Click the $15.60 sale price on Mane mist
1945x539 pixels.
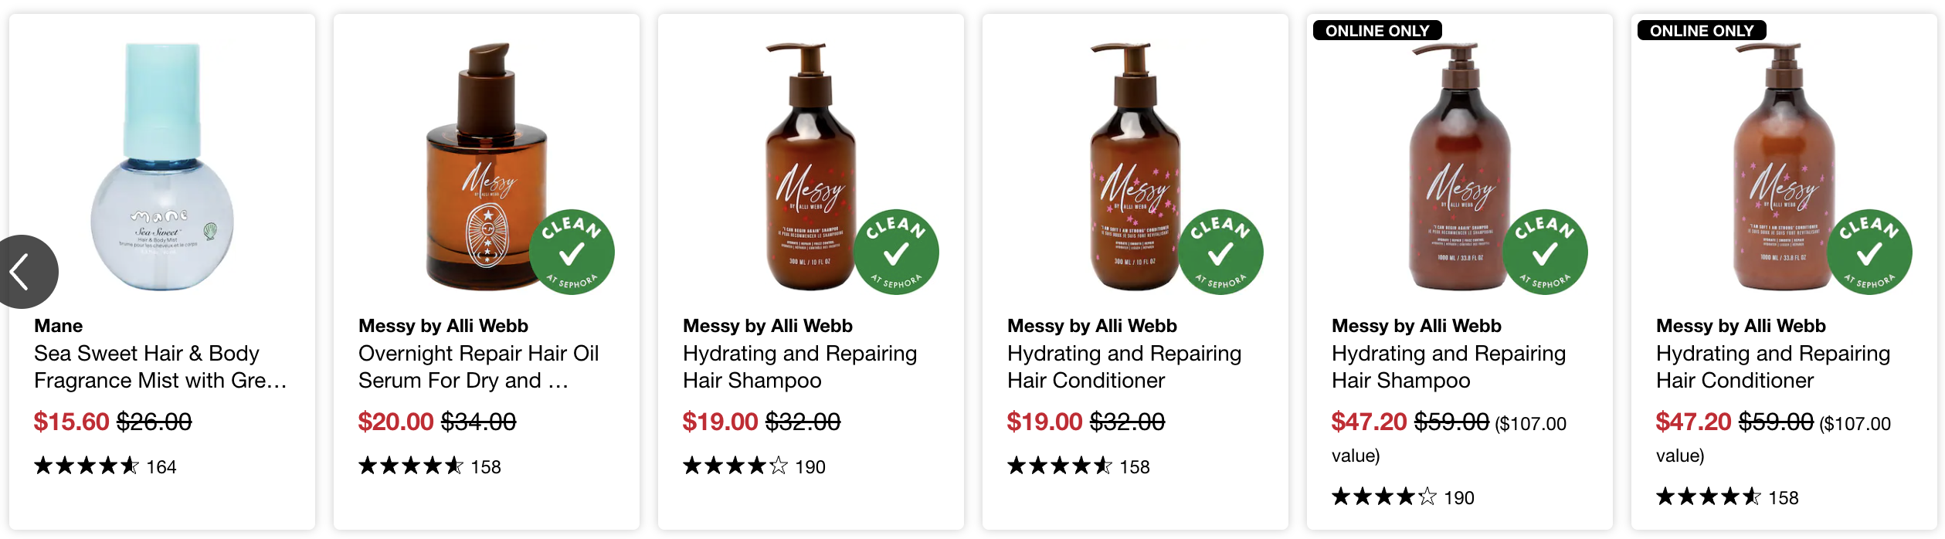click(72, 422)
